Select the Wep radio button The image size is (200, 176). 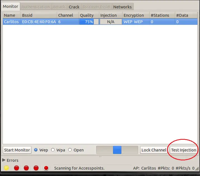[36, 150]
